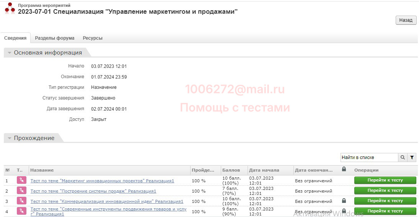Viewport: 419px width, 217px height.
Task: Focus the "Найти в списке" search field
Action: pyautogui.click(x=369, y=157)
